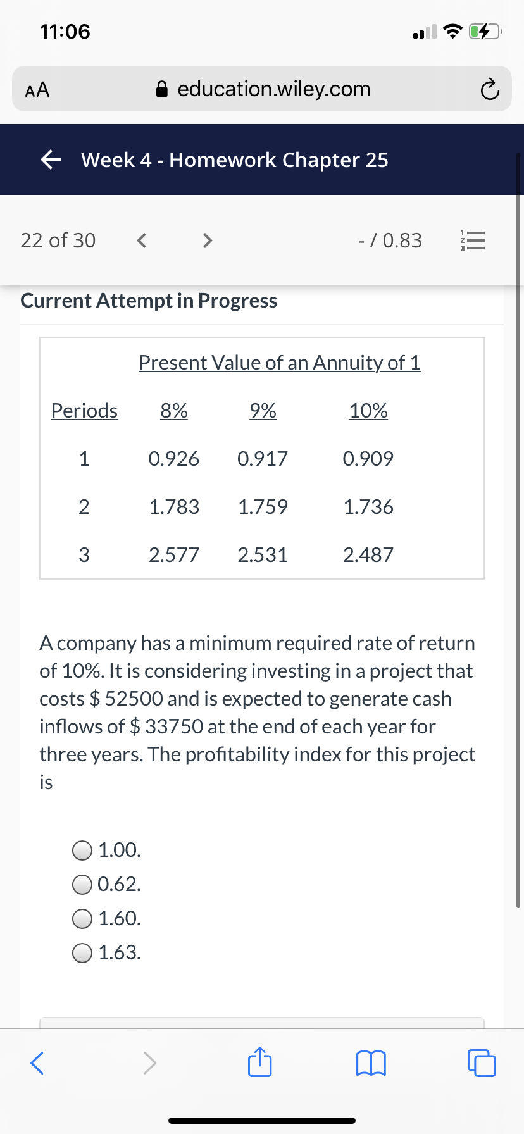Click the page scrollbar on the right edge
Image resolution: width=524 pixels, height=1134 pixels.
[x=519, y=530]
